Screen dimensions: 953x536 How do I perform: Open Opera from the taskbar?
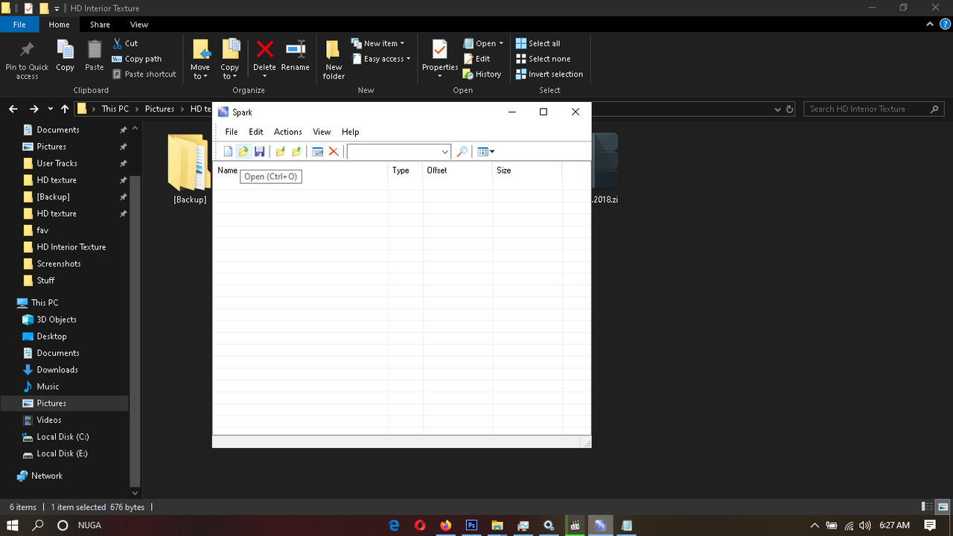420,525
